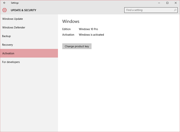Click the Settings window title text
Screen dimensions: 180x132
pyautogui.click(x=15, y=3)
